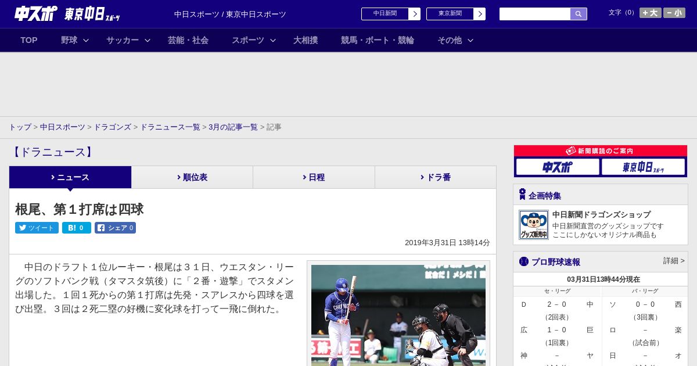Click the 東京中日スポーツ header logo

pyautogui.click(x=92, y=14)
